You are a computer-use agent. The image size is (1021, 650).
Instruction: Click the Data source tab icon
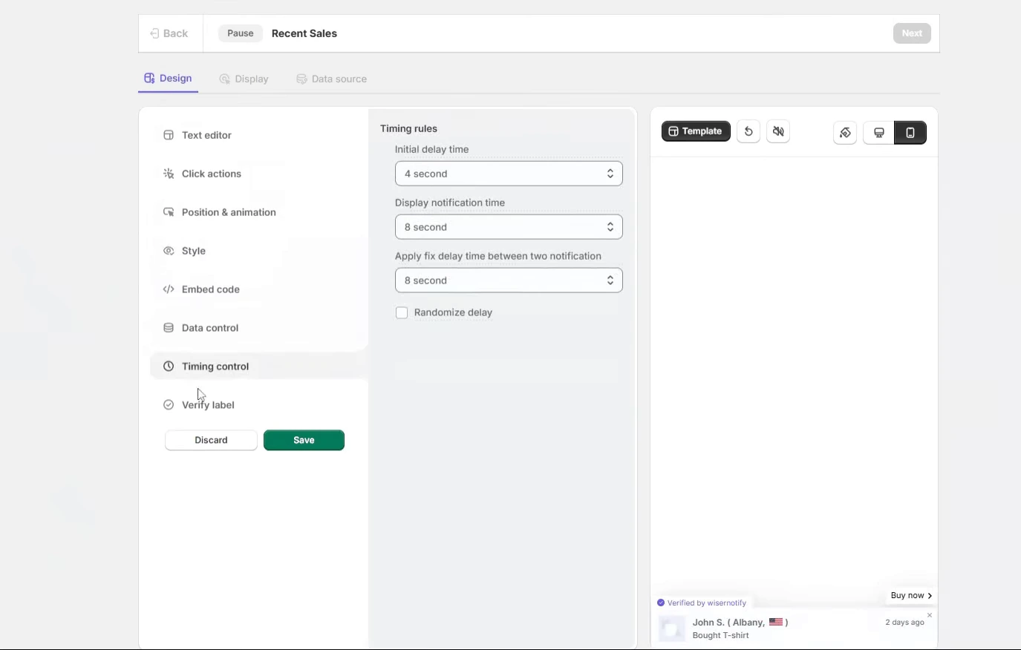point(301,79)
